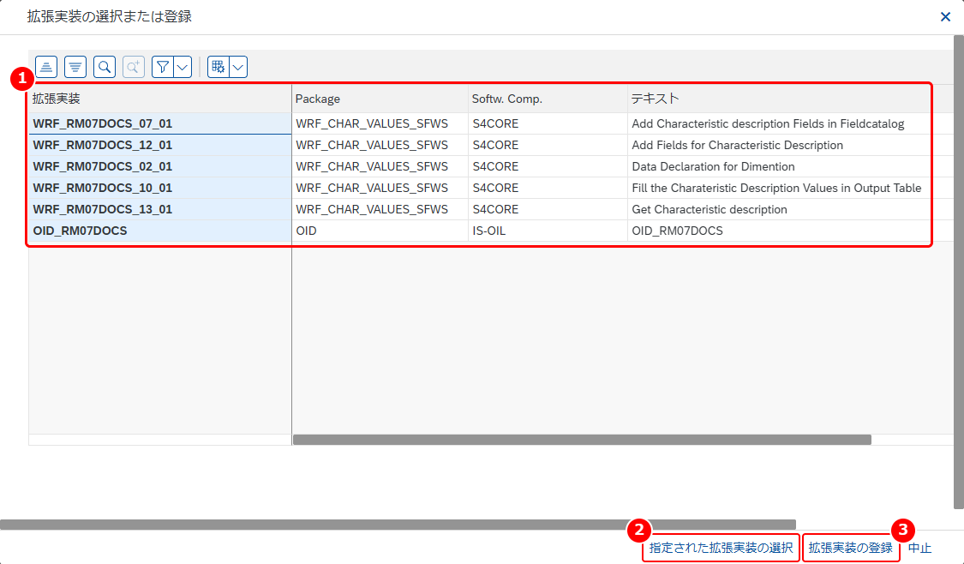Click the grayed-out find next icon

[x=134, y=67]
